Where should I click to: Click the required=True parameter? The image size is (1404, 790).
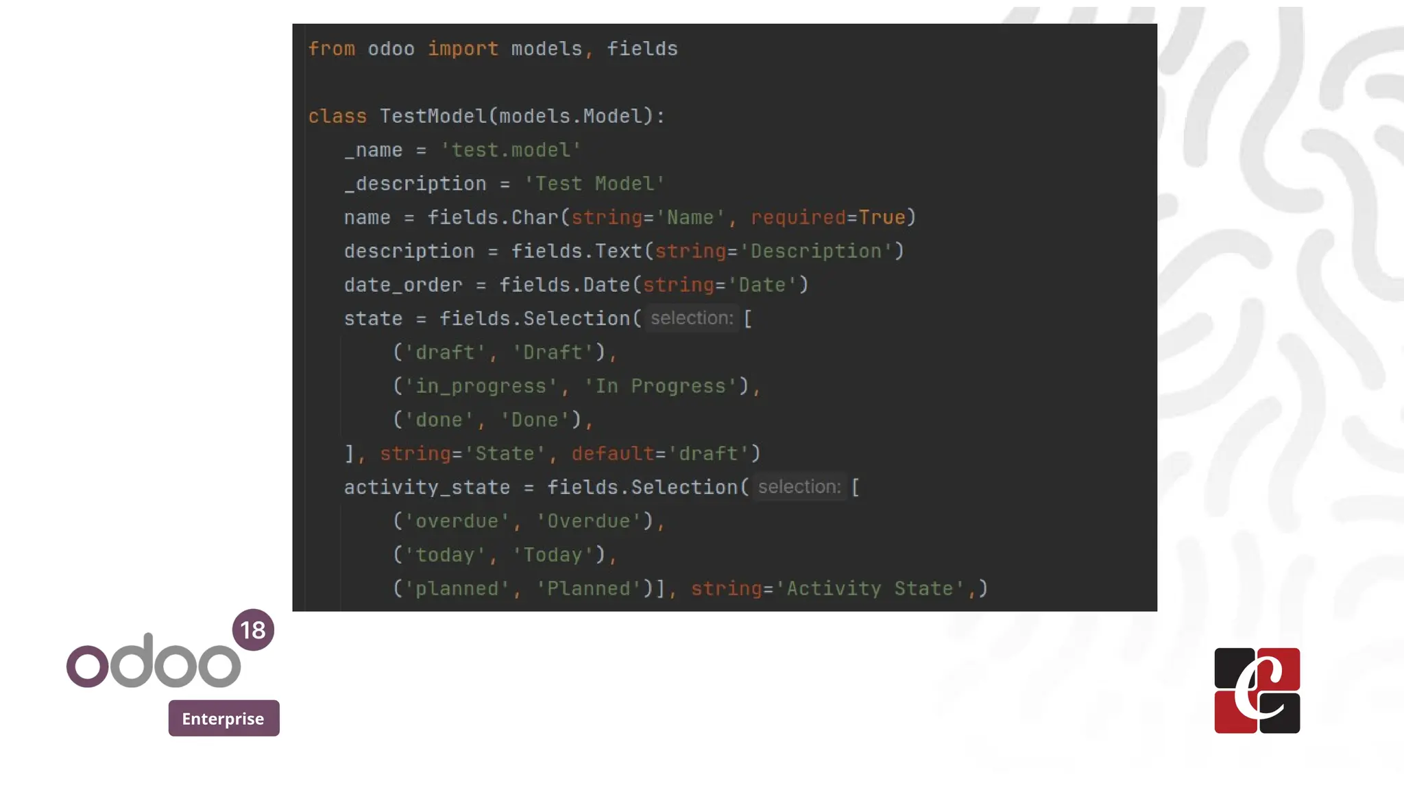828,217
